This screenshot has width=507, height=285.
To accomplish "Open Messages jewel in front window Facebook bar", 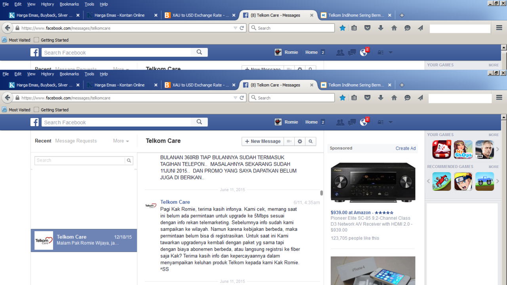I will [x=352, y=122].
